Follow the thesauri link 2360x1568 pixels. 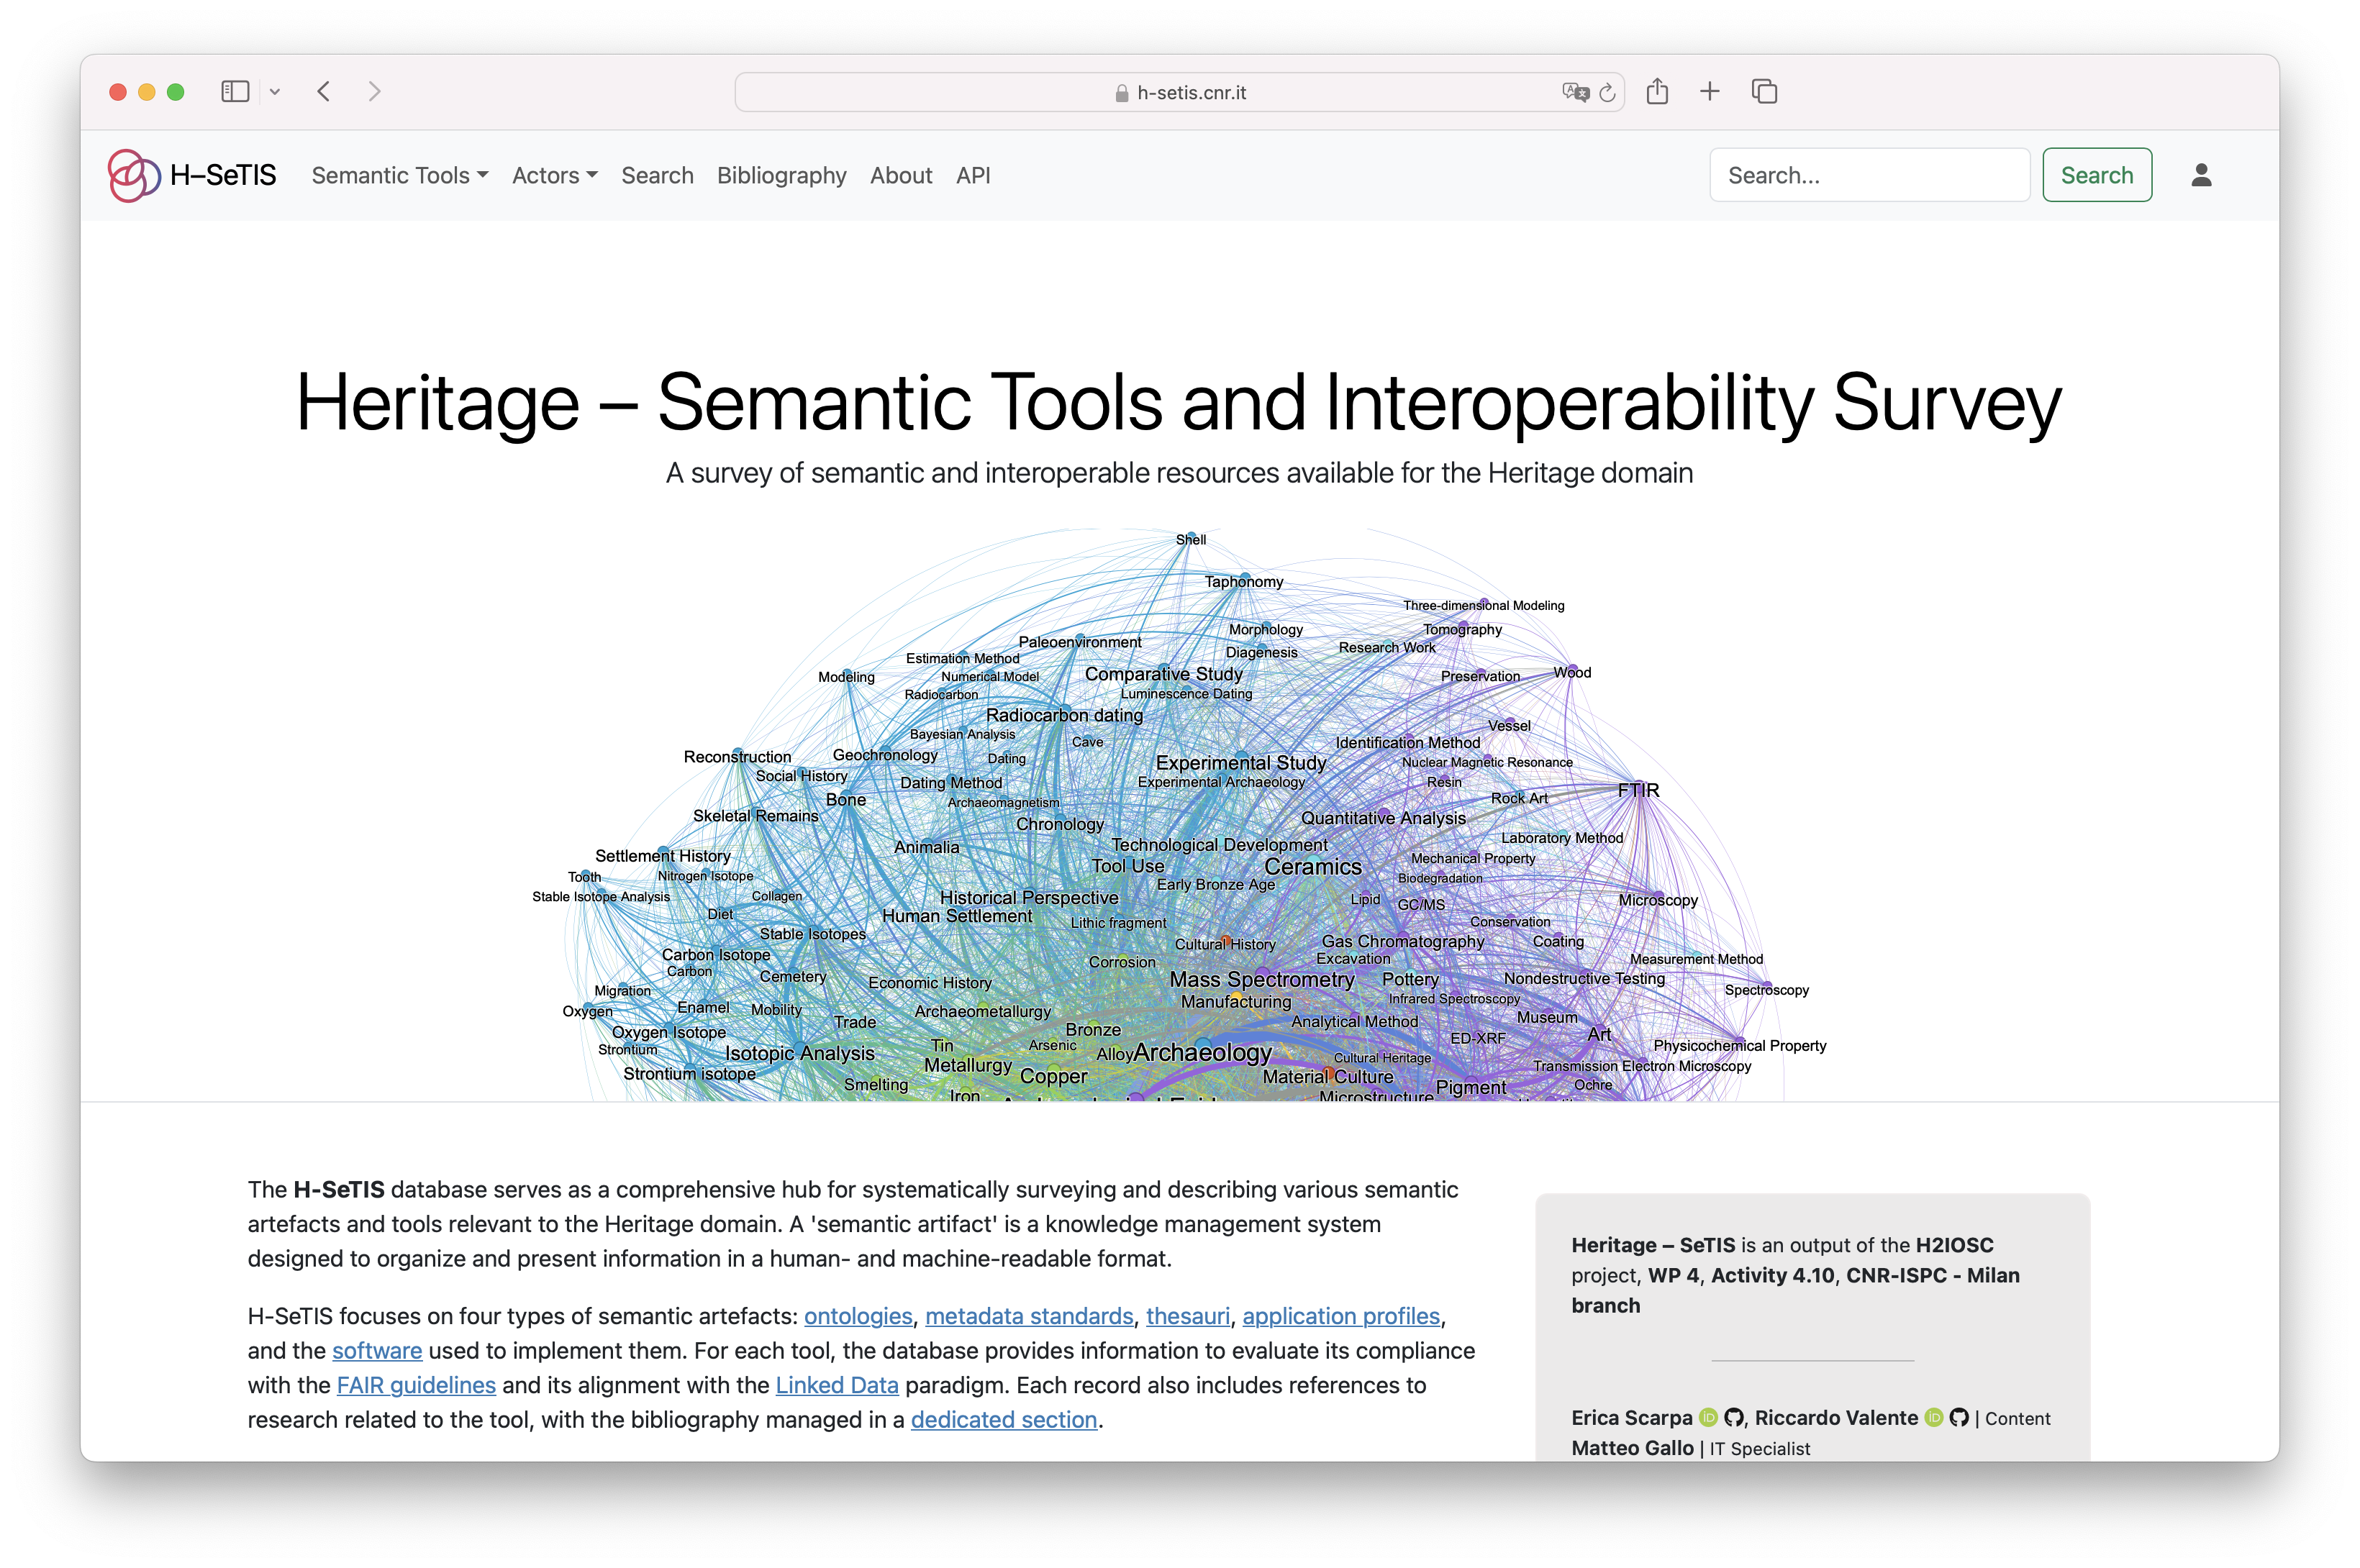coord(1187,1316)
